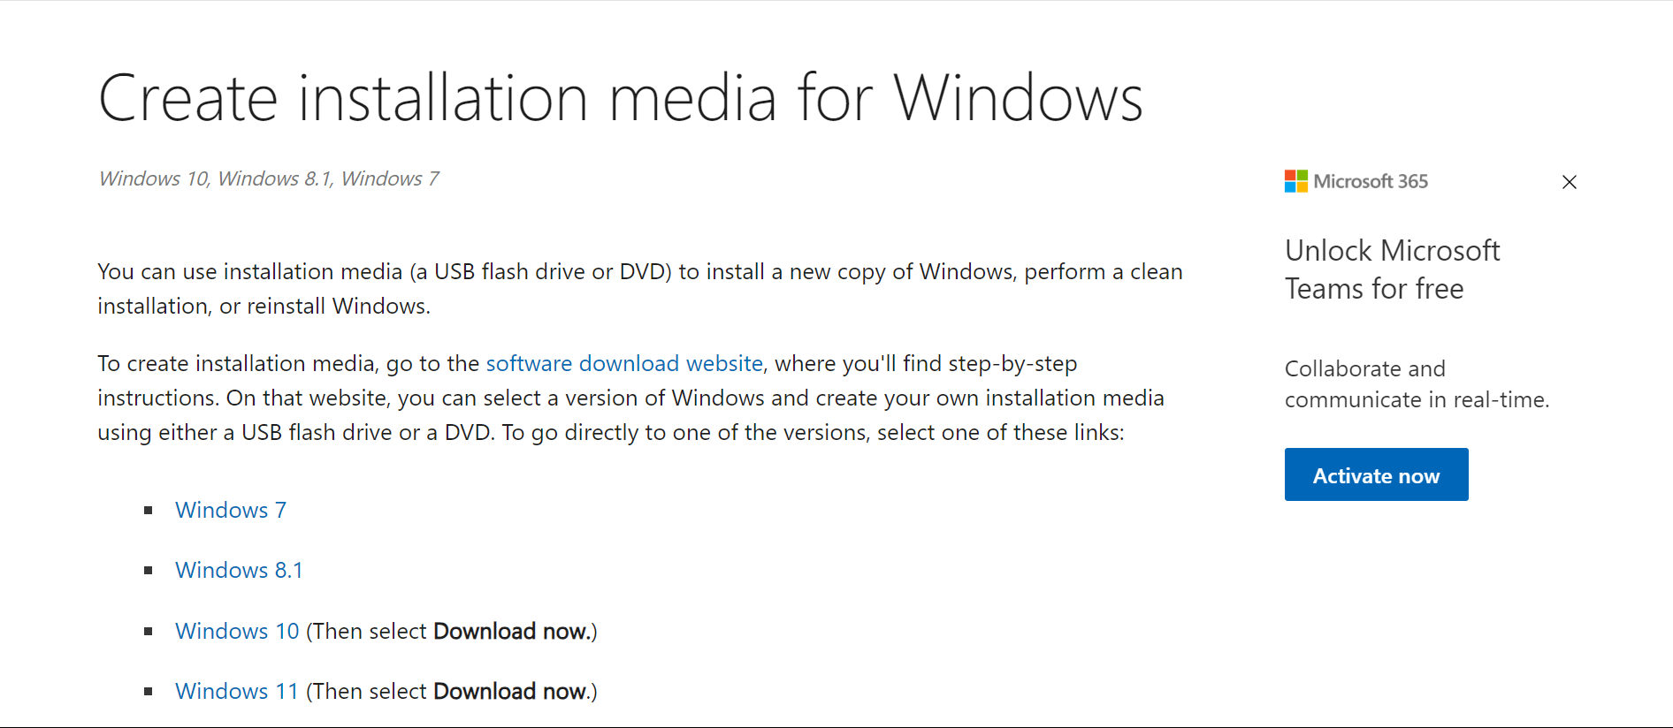Click the red square in the Microsoft logo
Screen dimensions: 1673x728
click(1290, 175)
